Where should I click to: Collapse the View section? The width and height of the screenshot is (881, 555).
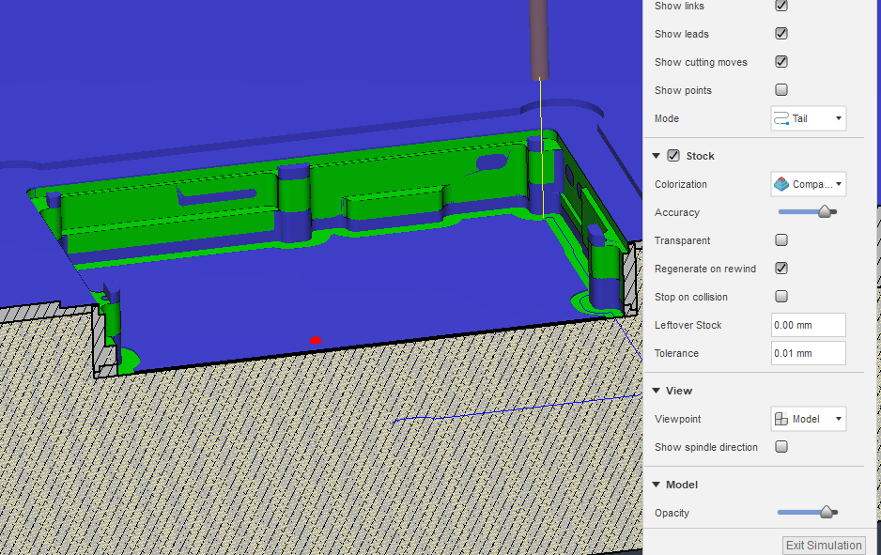tap(656, 390)
